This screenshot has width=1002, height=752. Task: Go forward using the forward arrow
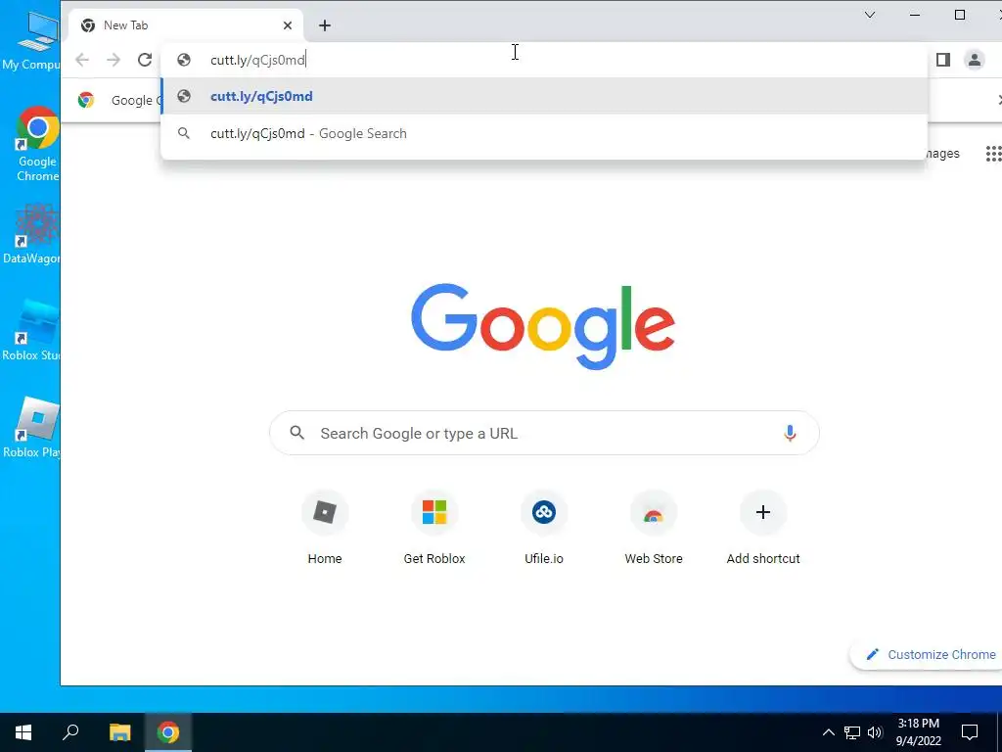tap(114, 60)
